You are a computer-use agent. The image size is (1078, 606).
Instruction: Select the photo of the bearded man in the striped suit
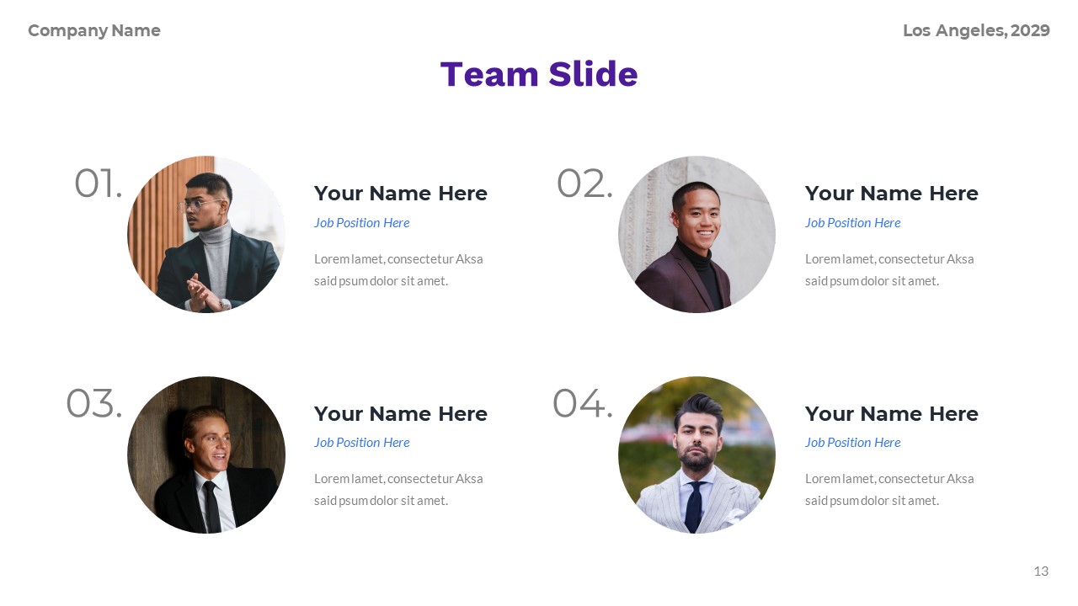pyautogui.click(x=696, y=454)
